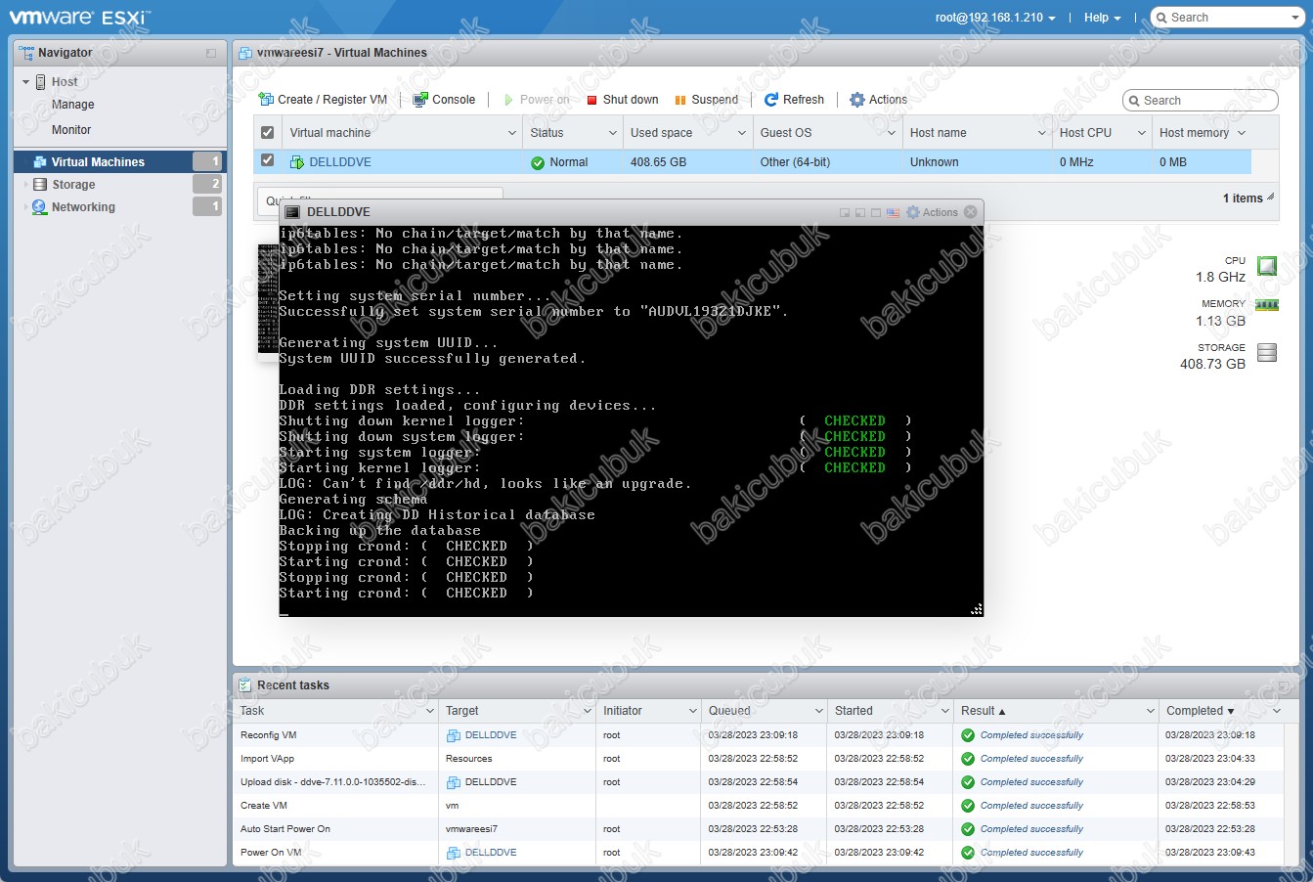Select Networking in Navigator

coord(83,207)
